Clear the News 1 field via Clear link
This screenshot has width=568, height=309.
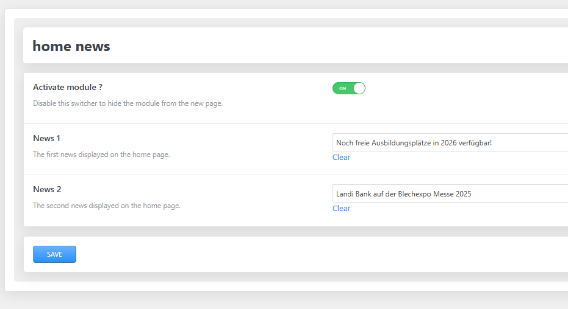click(x=341, y=158)
